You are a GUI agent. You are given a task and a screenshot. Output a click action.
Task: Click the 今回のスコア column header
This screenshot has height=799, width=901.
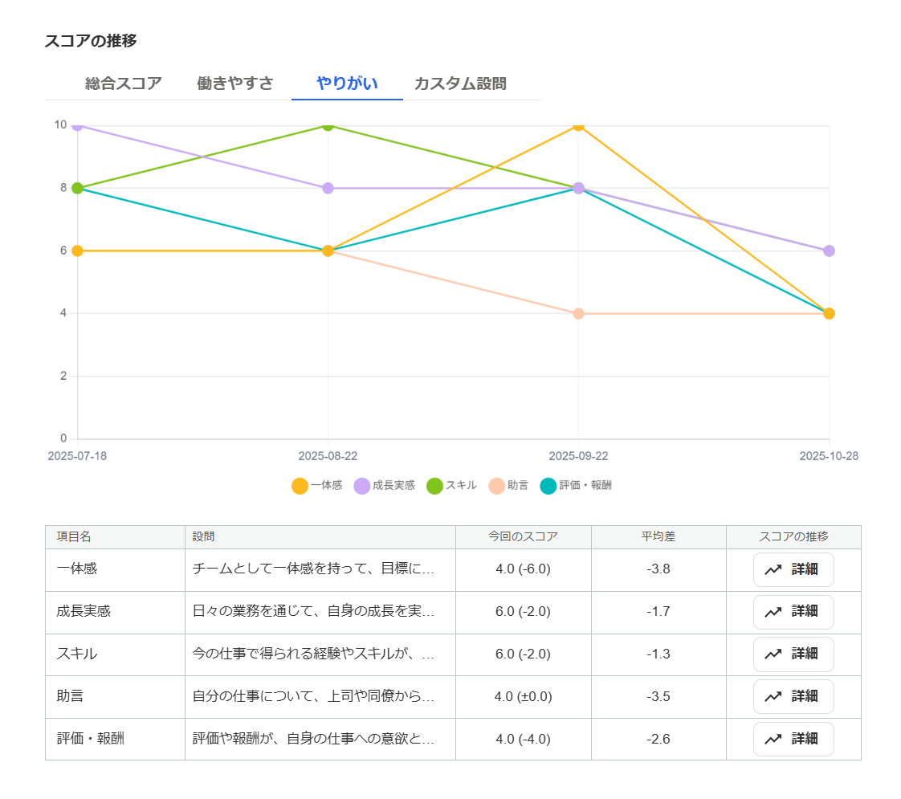point(523,536)
